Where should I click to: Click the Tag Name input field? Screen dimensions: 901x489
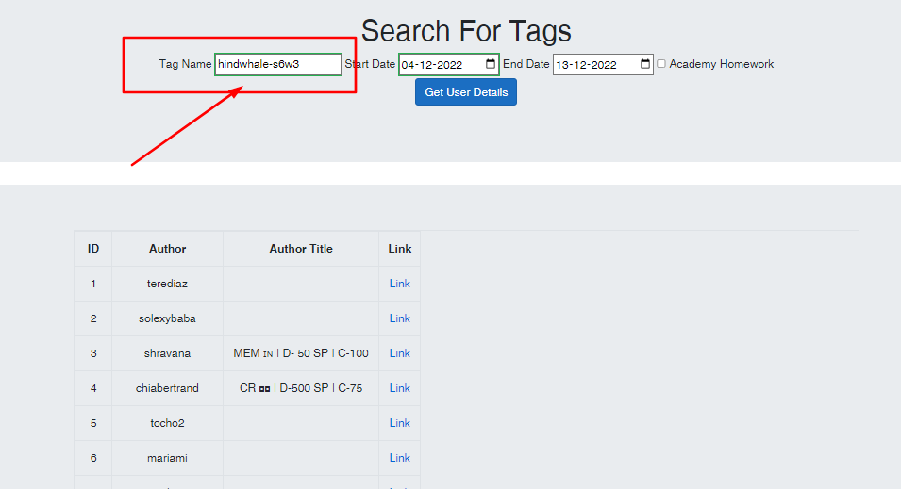coord(278,64)
